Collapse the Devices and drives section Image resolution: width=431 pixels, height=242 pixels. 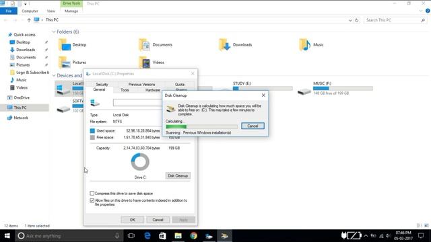pyautogui.click(x=54, y=75)
